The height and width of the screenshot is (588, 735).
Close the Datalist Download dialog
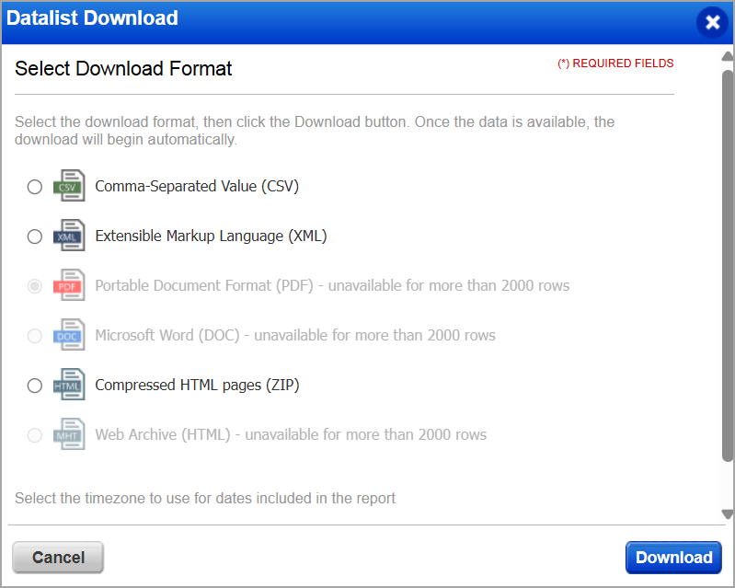point(711,22)
